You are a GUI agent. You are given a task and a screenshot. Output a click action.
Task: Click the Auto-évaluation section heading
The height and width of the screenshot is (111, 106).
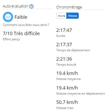pos(15,6)
